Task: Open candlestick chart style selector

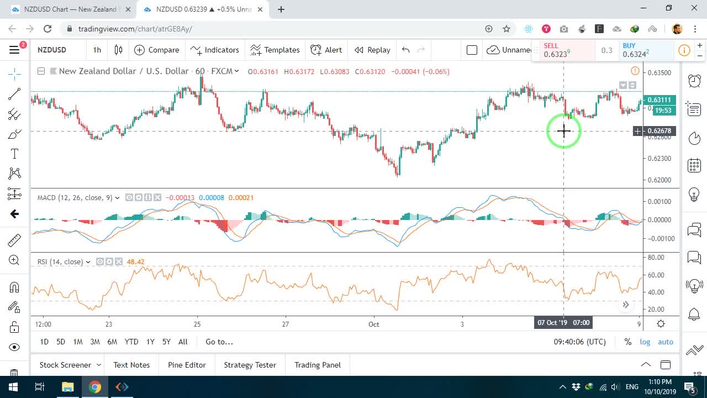Action: [x=118, y=50]
